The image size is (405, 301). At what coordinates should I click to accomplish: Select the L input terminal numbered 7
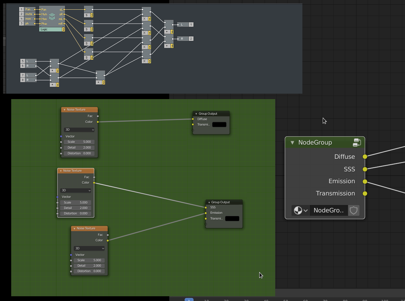click(29, 75)
